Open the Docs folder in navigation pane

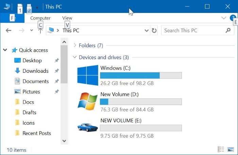(x=28, y=102)
